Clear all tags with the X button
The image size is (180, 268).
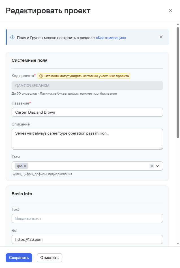point(152,166)
